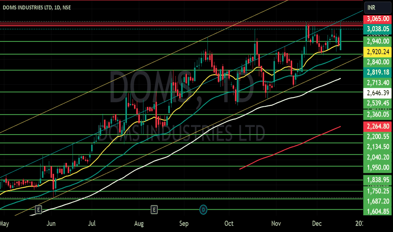Click the Sep label on time axis

184,224
